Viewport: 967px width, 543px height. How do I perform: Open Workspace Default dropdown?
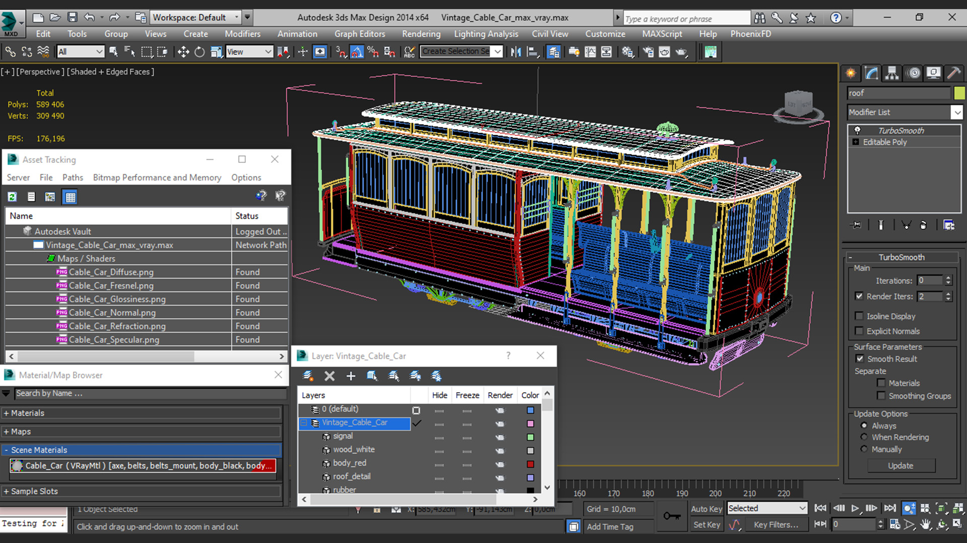(x=195, y=18)
